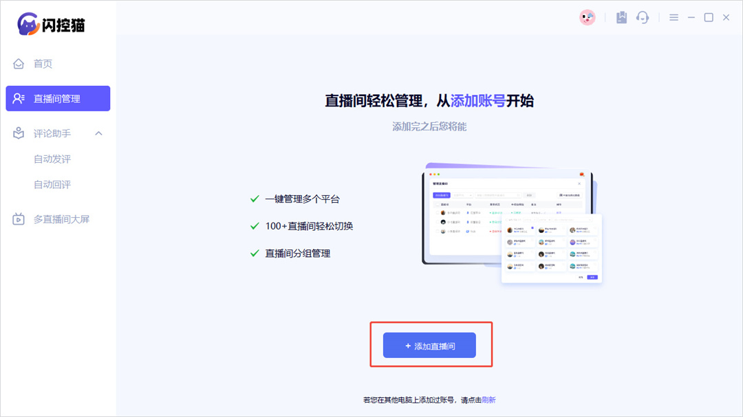Click the 直播间管理 person icon

point(18,98)
